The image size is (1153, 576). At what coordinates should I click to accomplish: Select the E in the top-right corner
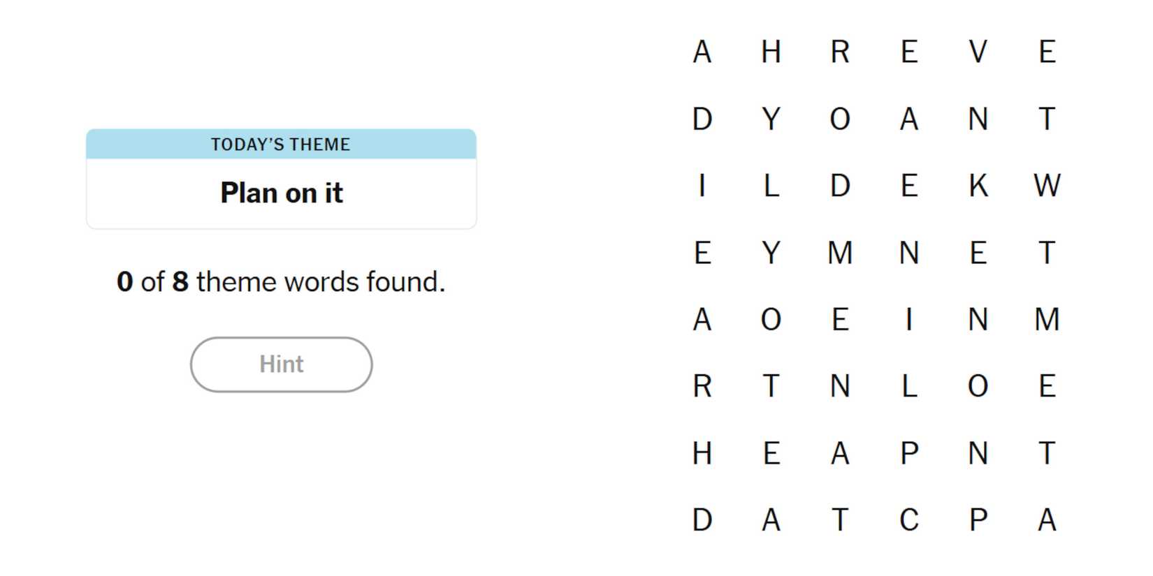point(1046,52)
